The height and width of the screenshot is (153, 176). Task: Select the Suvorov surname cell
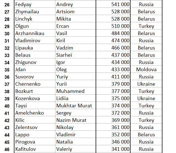point(24,77)
